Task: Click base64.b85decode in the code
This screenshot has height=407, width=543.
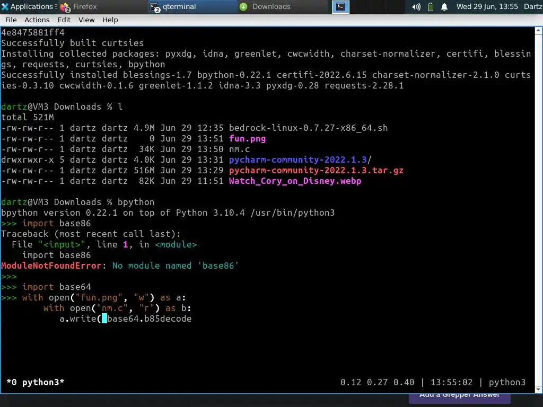Action: click(x=149, y=318)
